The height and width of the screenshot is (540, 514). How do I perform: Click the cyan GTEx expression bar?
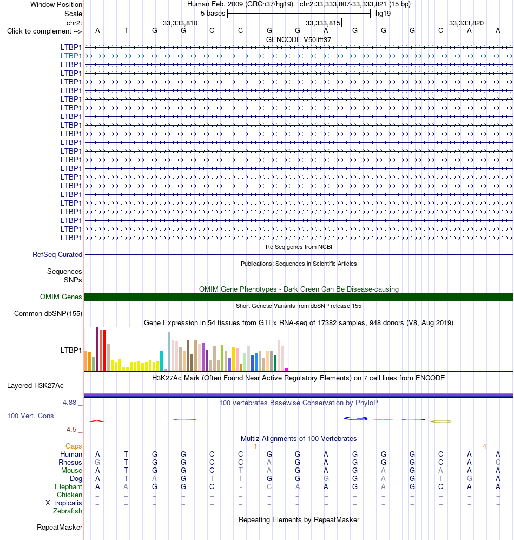[x=161, y=360]
